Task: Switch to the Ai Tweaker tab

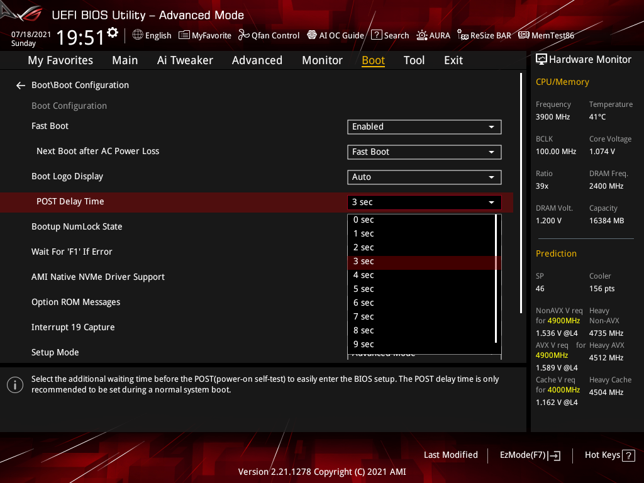Action: pos(185,60)
